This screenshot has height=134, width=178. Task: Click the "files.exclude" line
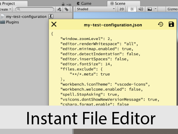tap(82, 69)
